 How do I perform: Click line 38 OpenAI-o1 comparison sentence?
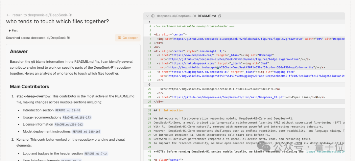pyautogui.click(x=232, y=139)
